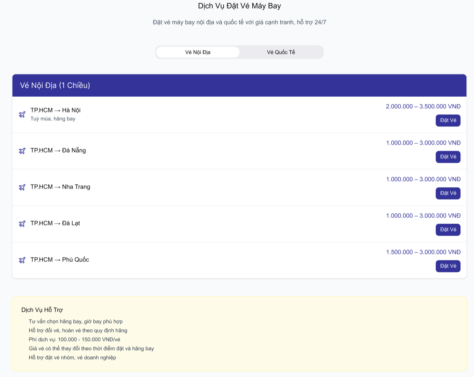Select the Vé Nội Địa tab
474x377 pixels.
coord(198,52)
